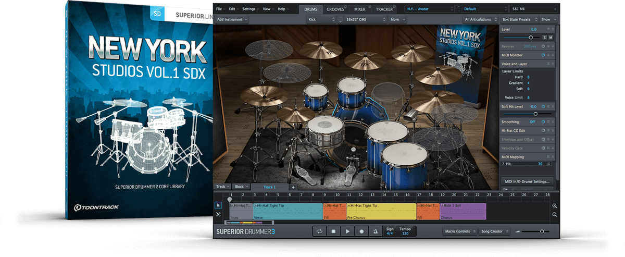Open the Edit menu
This screenshot has height=257, width=625.
(x=233, y=9)
